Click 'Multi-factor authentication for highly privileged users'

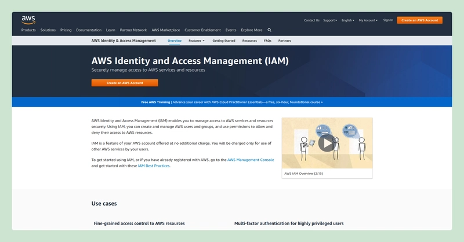pos(289,223)
